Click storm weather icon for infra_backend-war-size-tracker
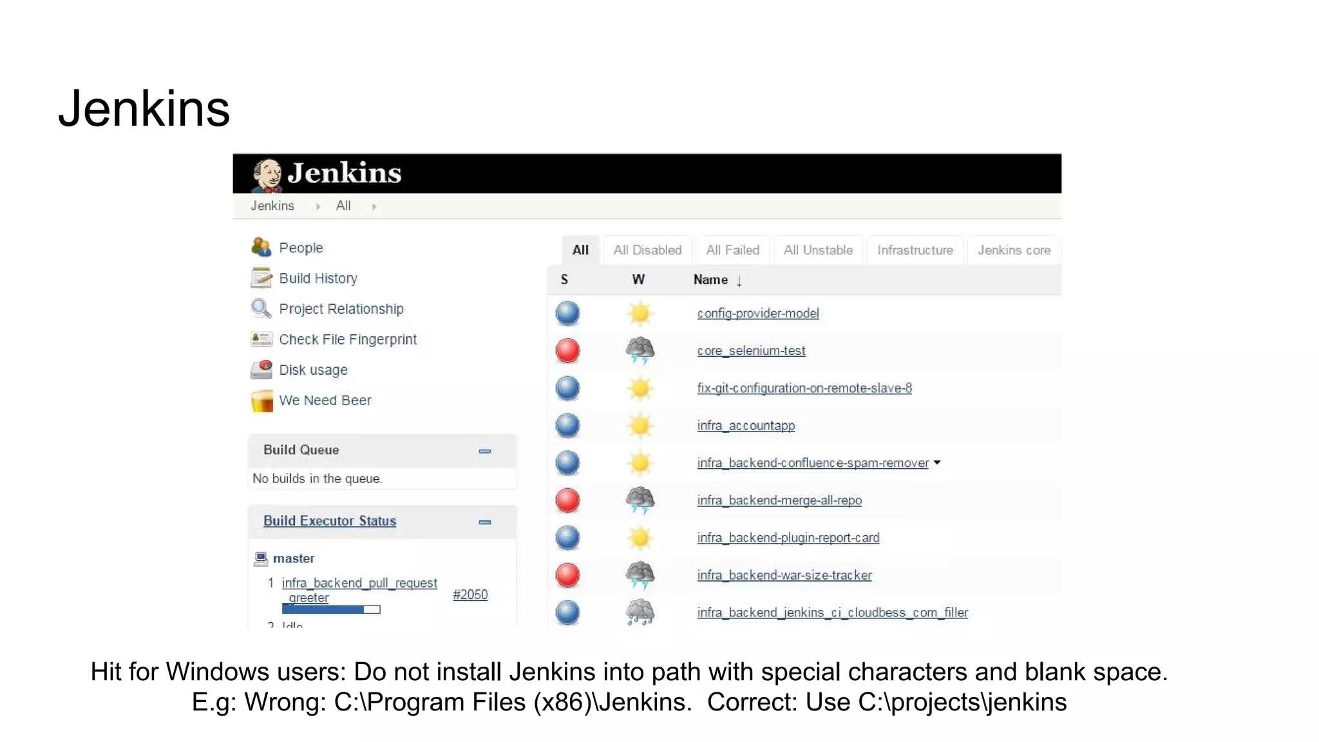The image size is (1319, 742). 640,575
